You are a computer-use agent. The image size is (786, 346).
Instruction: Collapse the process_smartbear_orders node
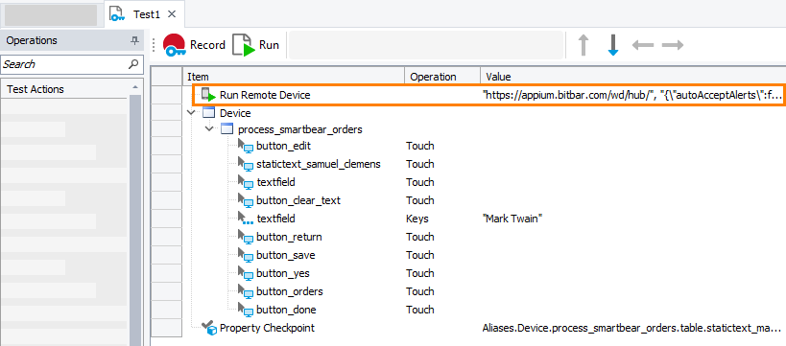click(x=209, y=129)
